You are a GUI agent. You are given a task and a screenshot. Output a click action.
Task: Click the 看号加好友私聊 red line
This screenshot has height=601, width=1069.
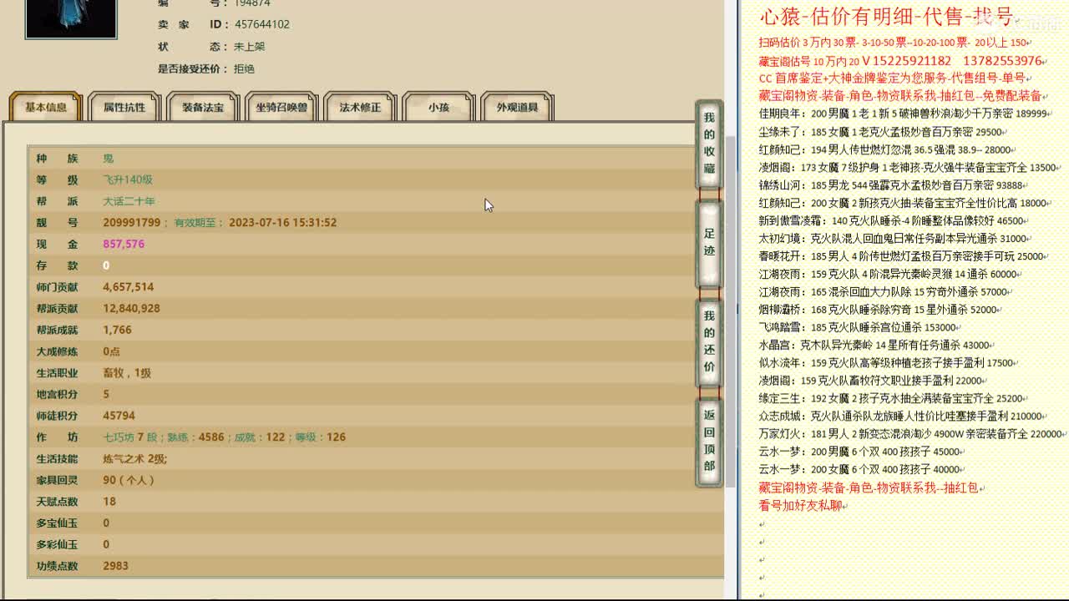pos(802,506)
